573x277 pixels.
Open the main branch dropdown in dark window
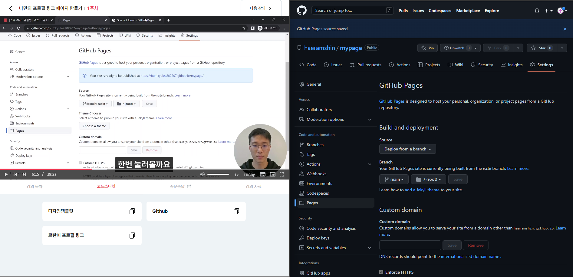point(394,179)
